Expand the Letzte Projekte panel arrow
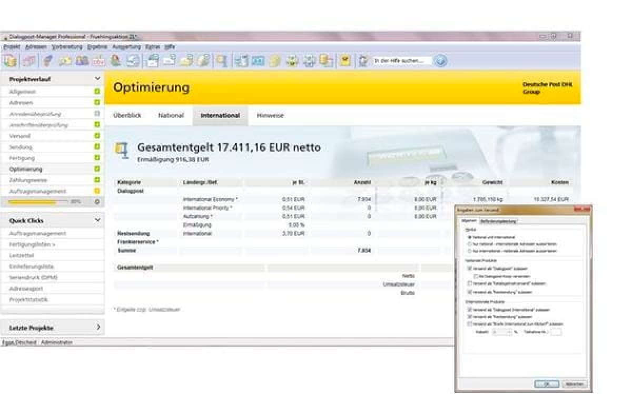The width and height of the screenshot is (632, 394). tap(98, 327)
